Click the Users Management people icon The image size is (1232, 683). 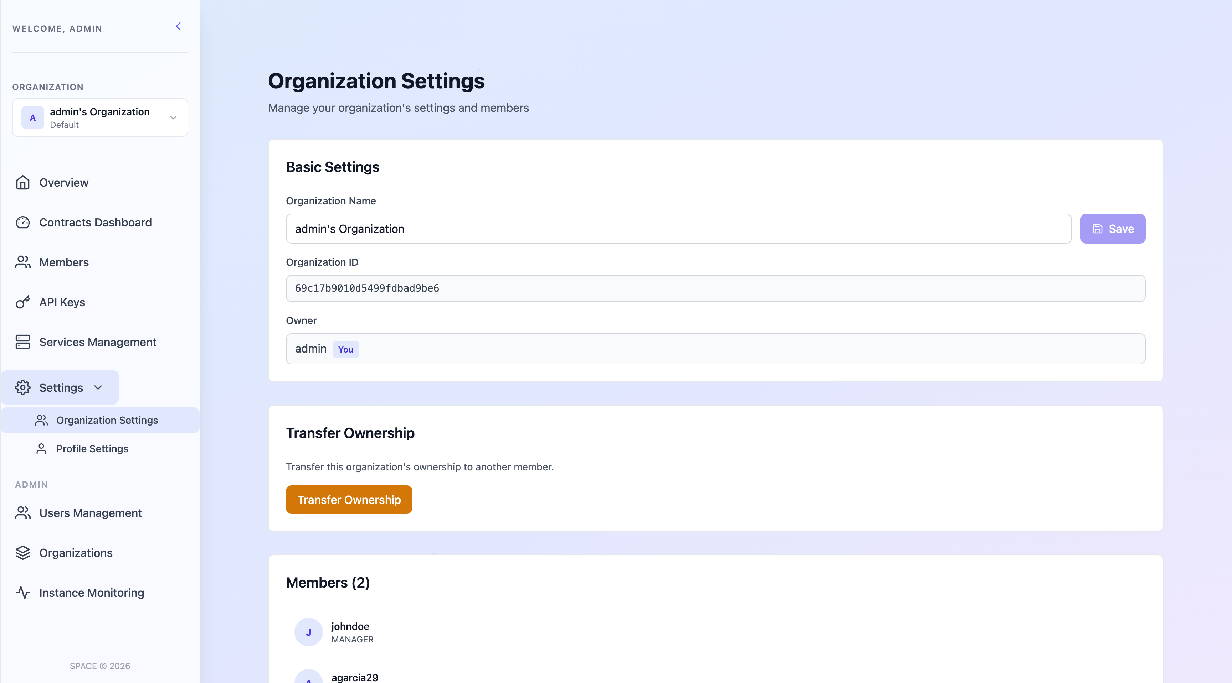tap(22, 513)
